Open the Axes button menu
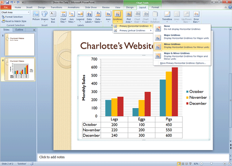The image size is (232, 166). coord(108,17)
